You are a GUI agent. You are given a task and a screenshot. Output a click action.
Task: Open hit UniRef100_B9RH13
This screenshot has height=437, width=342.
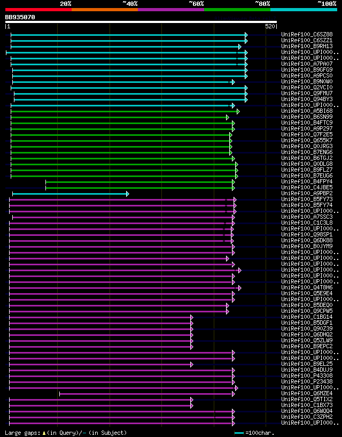307,46
